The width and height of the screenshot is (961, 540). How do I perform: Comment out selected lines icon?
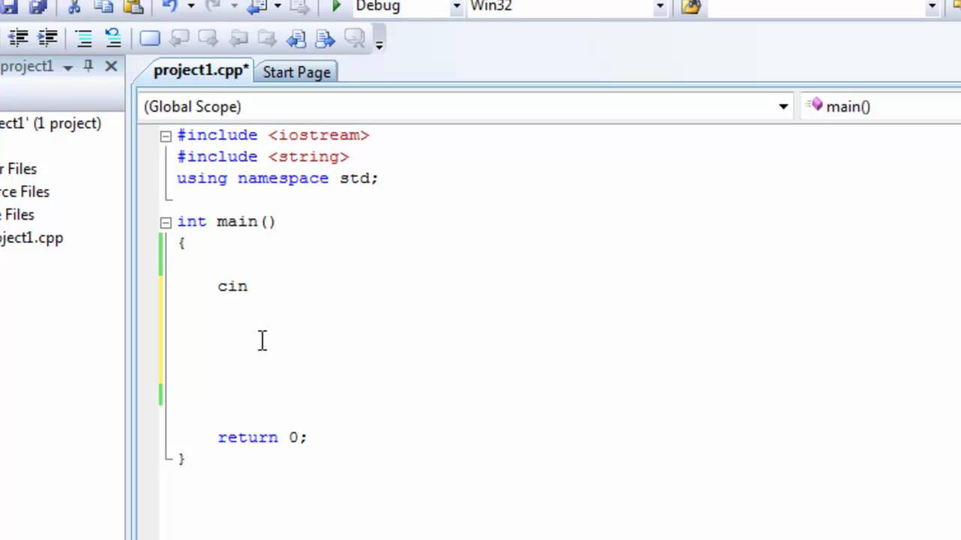[x=84, y=38]
